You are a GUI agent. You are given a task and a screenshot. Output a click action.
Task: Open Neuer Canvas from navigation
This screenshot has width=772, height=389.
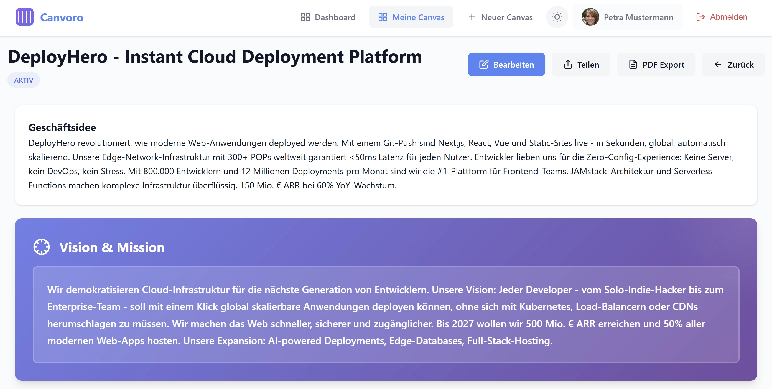pos(500,17)
